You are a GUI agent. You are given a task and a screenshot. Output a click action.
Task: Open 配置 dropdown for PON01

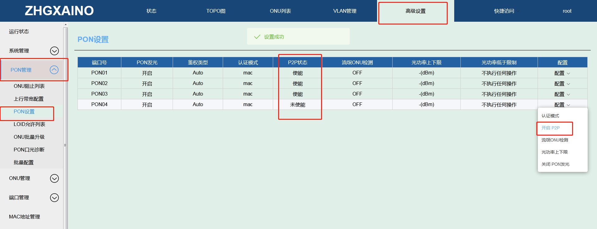click(x=562, y=73)
